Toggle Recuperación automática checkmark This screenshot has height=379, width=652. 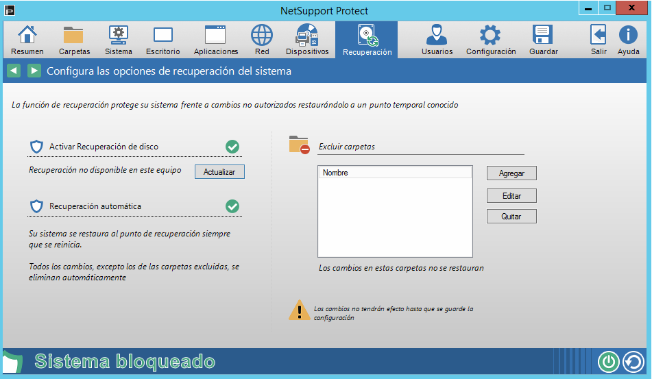pyautogui.click(x=232, y=206)
